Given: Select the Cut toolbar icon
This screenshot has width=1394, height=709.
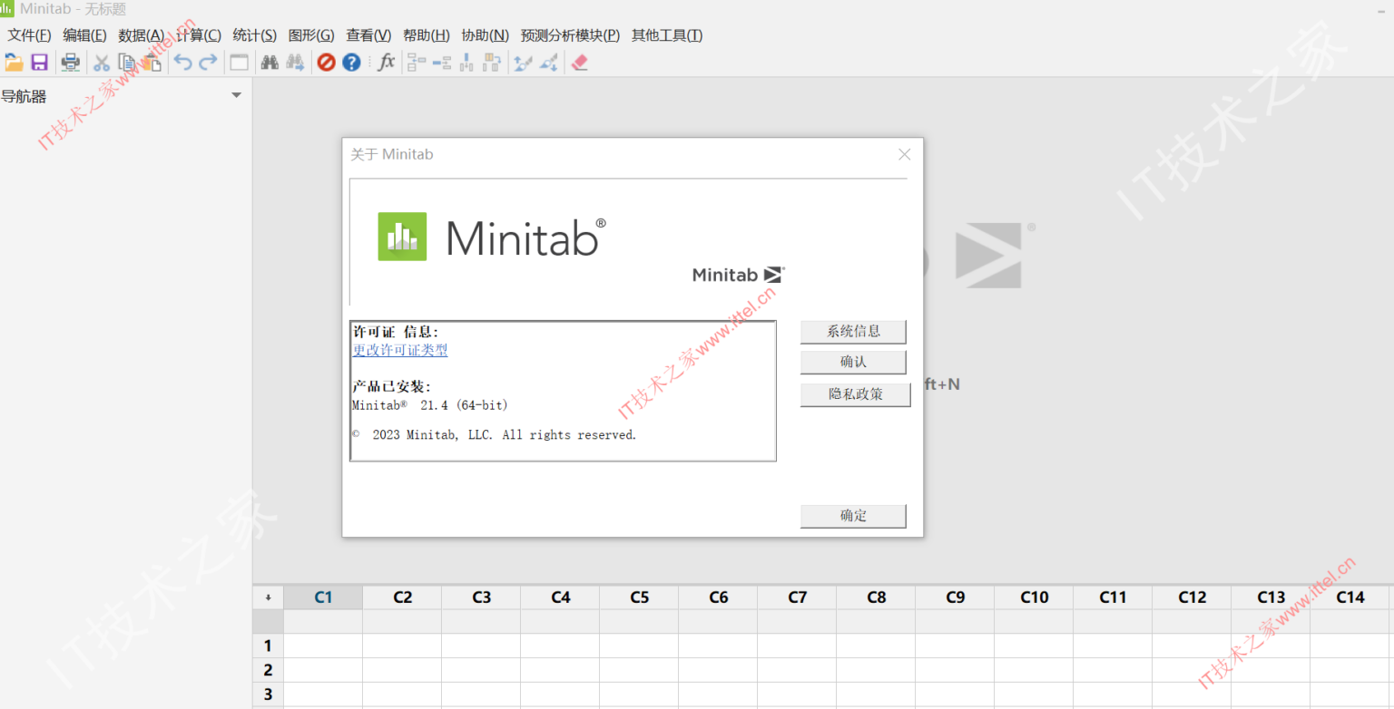Looking at the screenshot, I should click(101, 62).
